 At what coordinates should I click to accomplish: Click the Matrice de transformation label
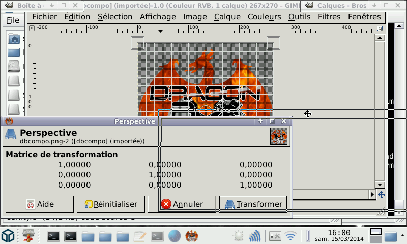(62, 155)
